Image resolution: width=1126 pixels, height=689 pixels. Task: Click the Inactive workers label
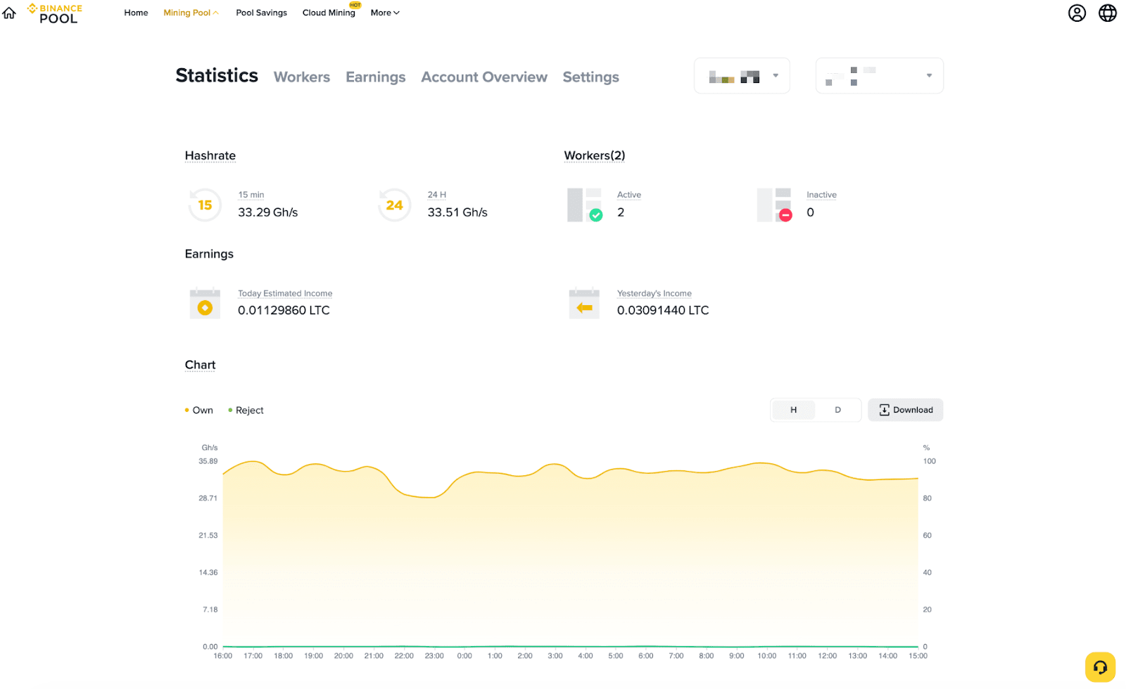pos(822,195)
